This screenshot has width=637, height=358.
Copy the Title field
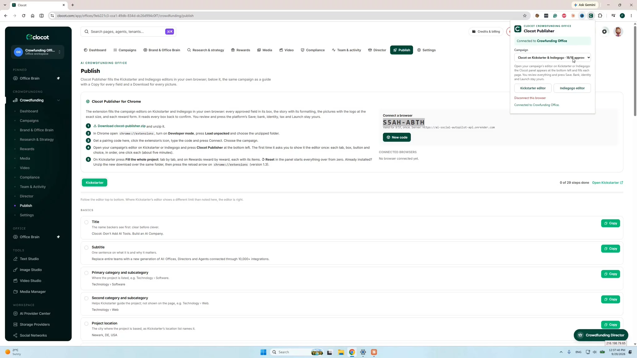pyautogui.click(x=610, y=223)
